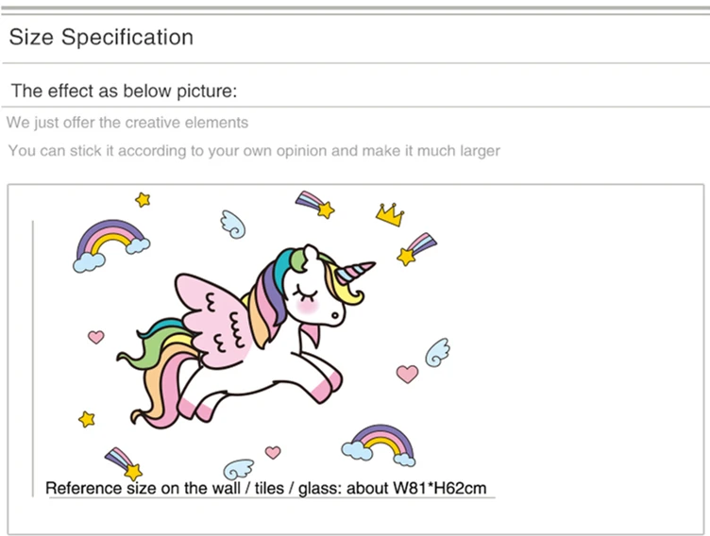Click the shooting star at top center

[315, 204]
